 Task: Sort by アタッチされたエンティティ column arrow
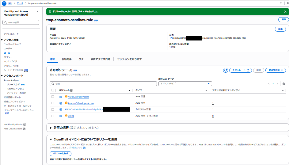[283, 90]
